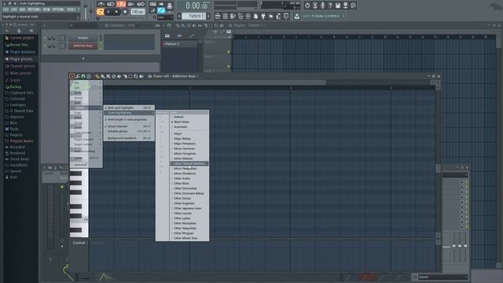Click the save project icon in top-right toolbar
The image size is (503, 283).
pyautogui.click(x=338, y=6)
